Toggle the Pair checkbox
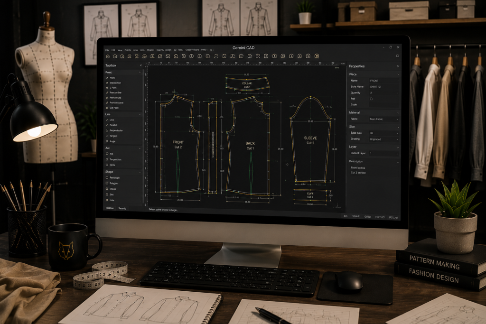Viewport: 486px width, 324px height. pos(371,99)
